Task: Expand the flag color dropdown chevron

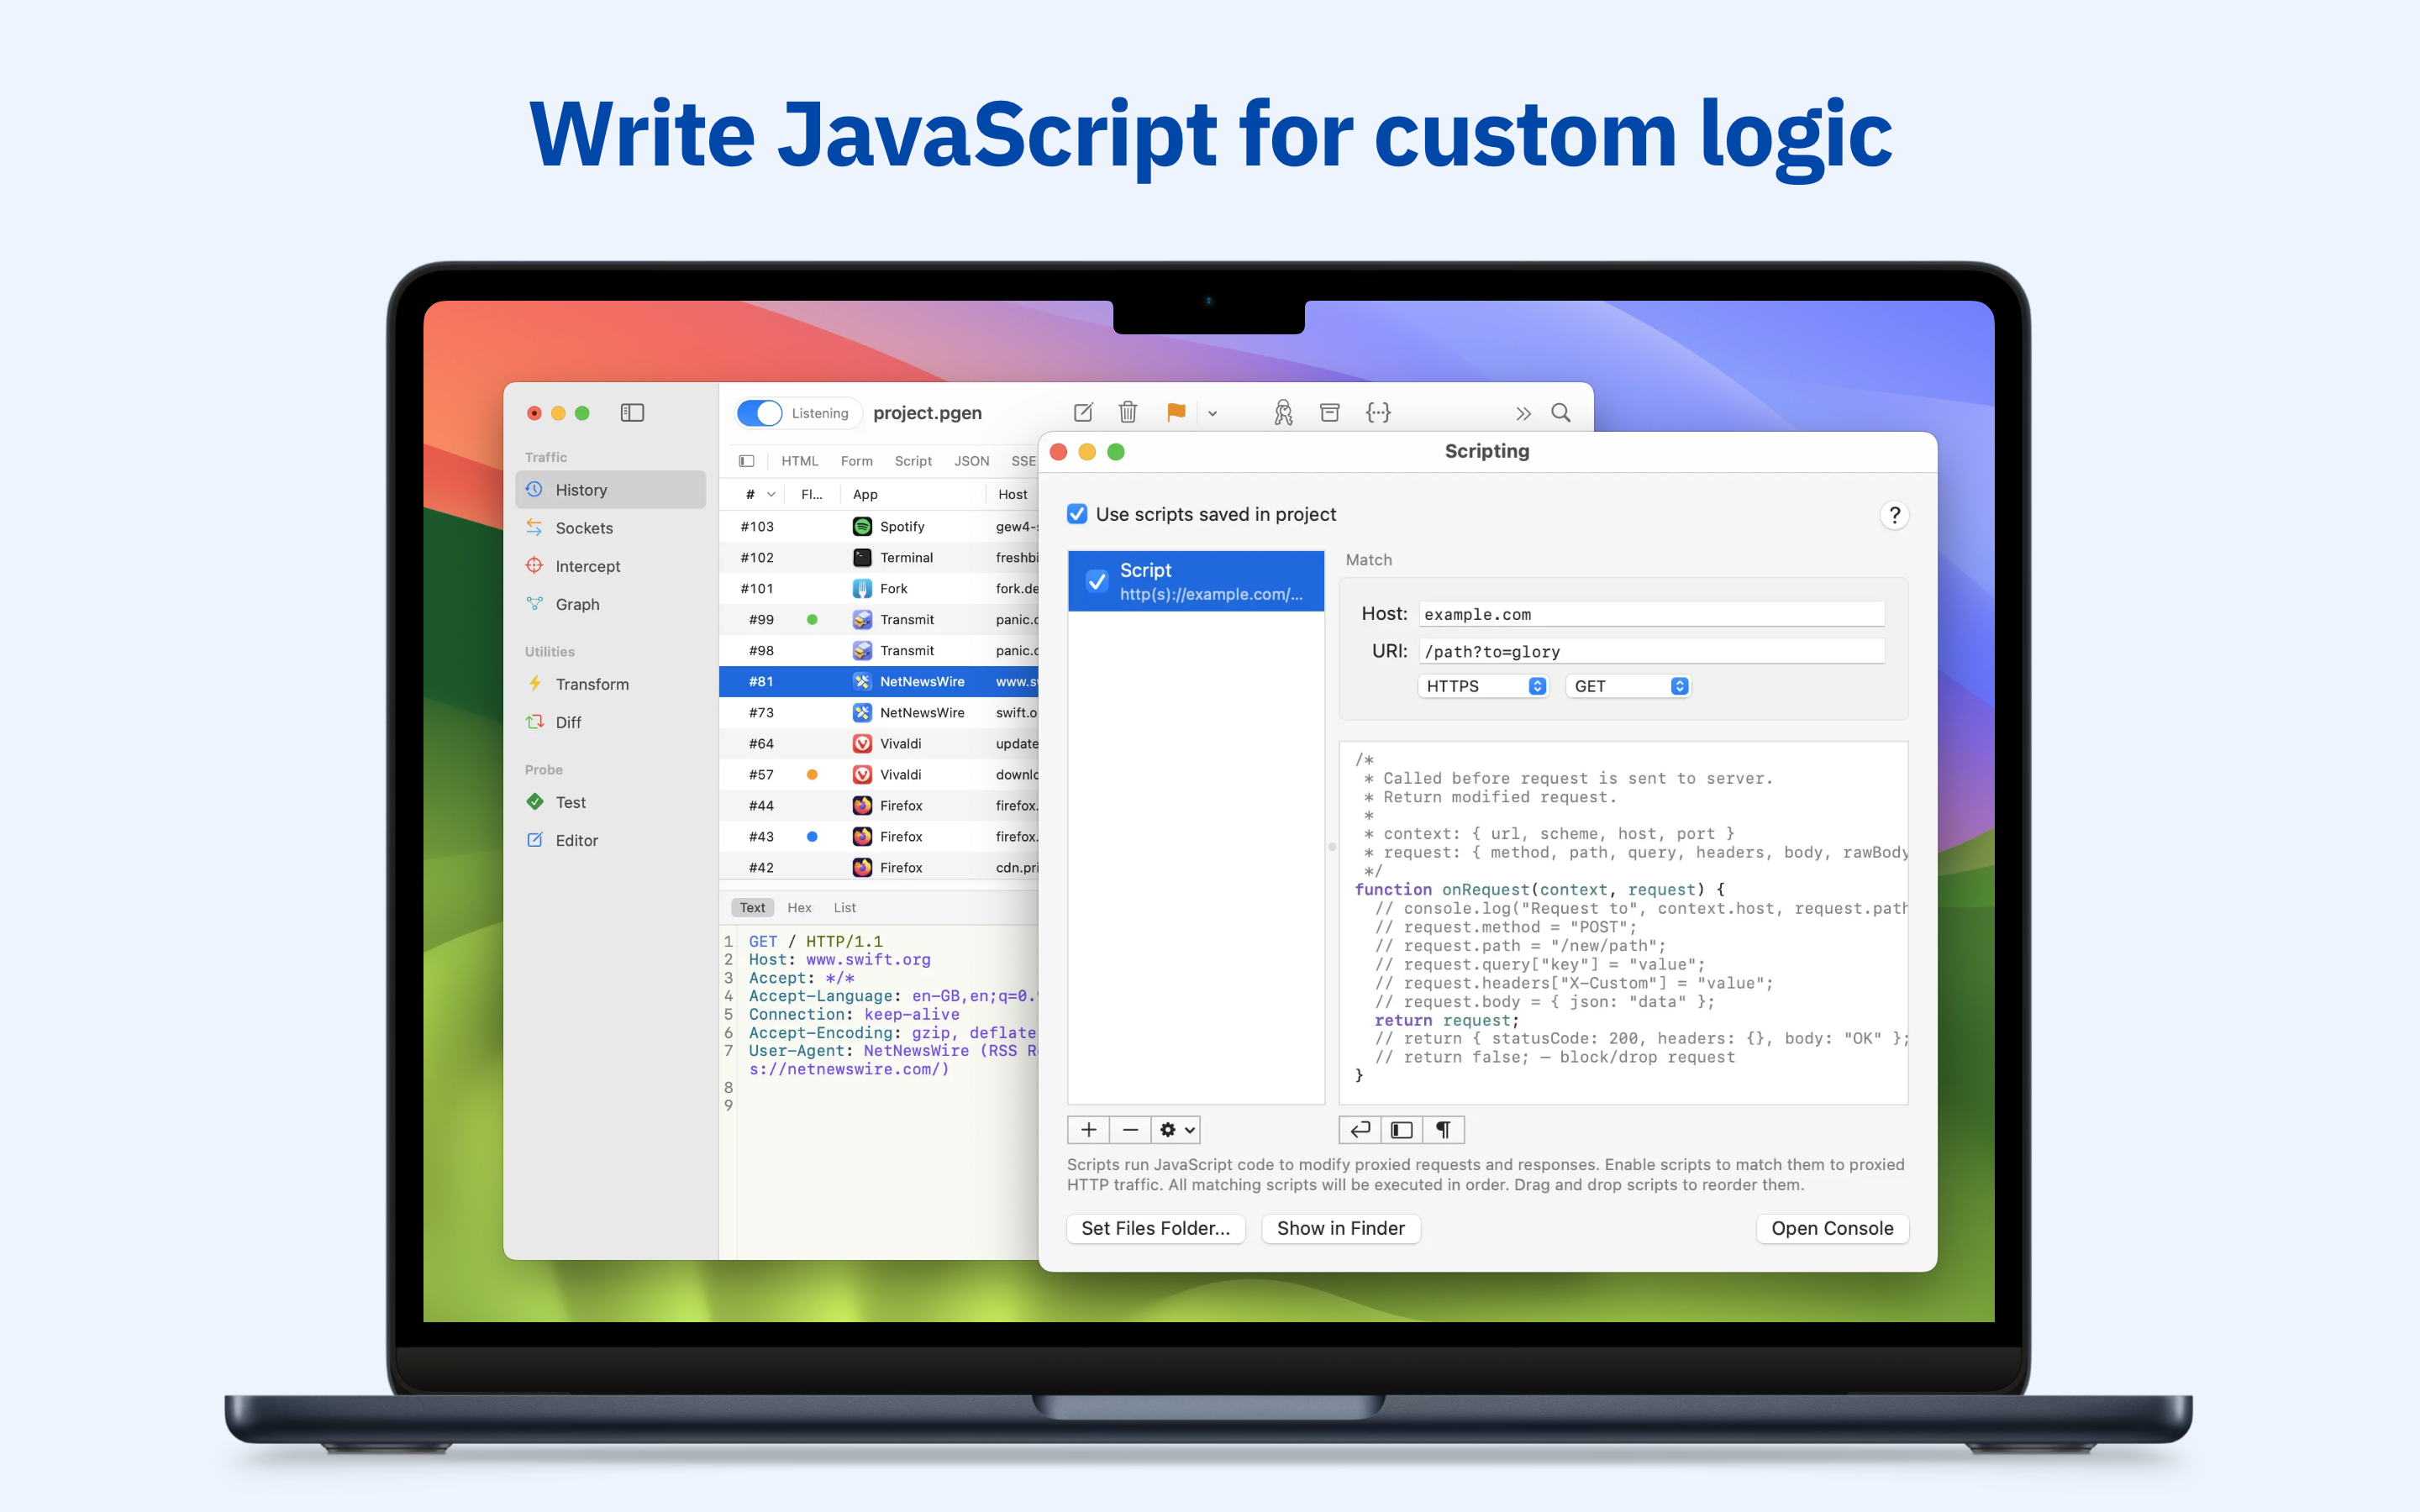Action: coord(1212,413)
